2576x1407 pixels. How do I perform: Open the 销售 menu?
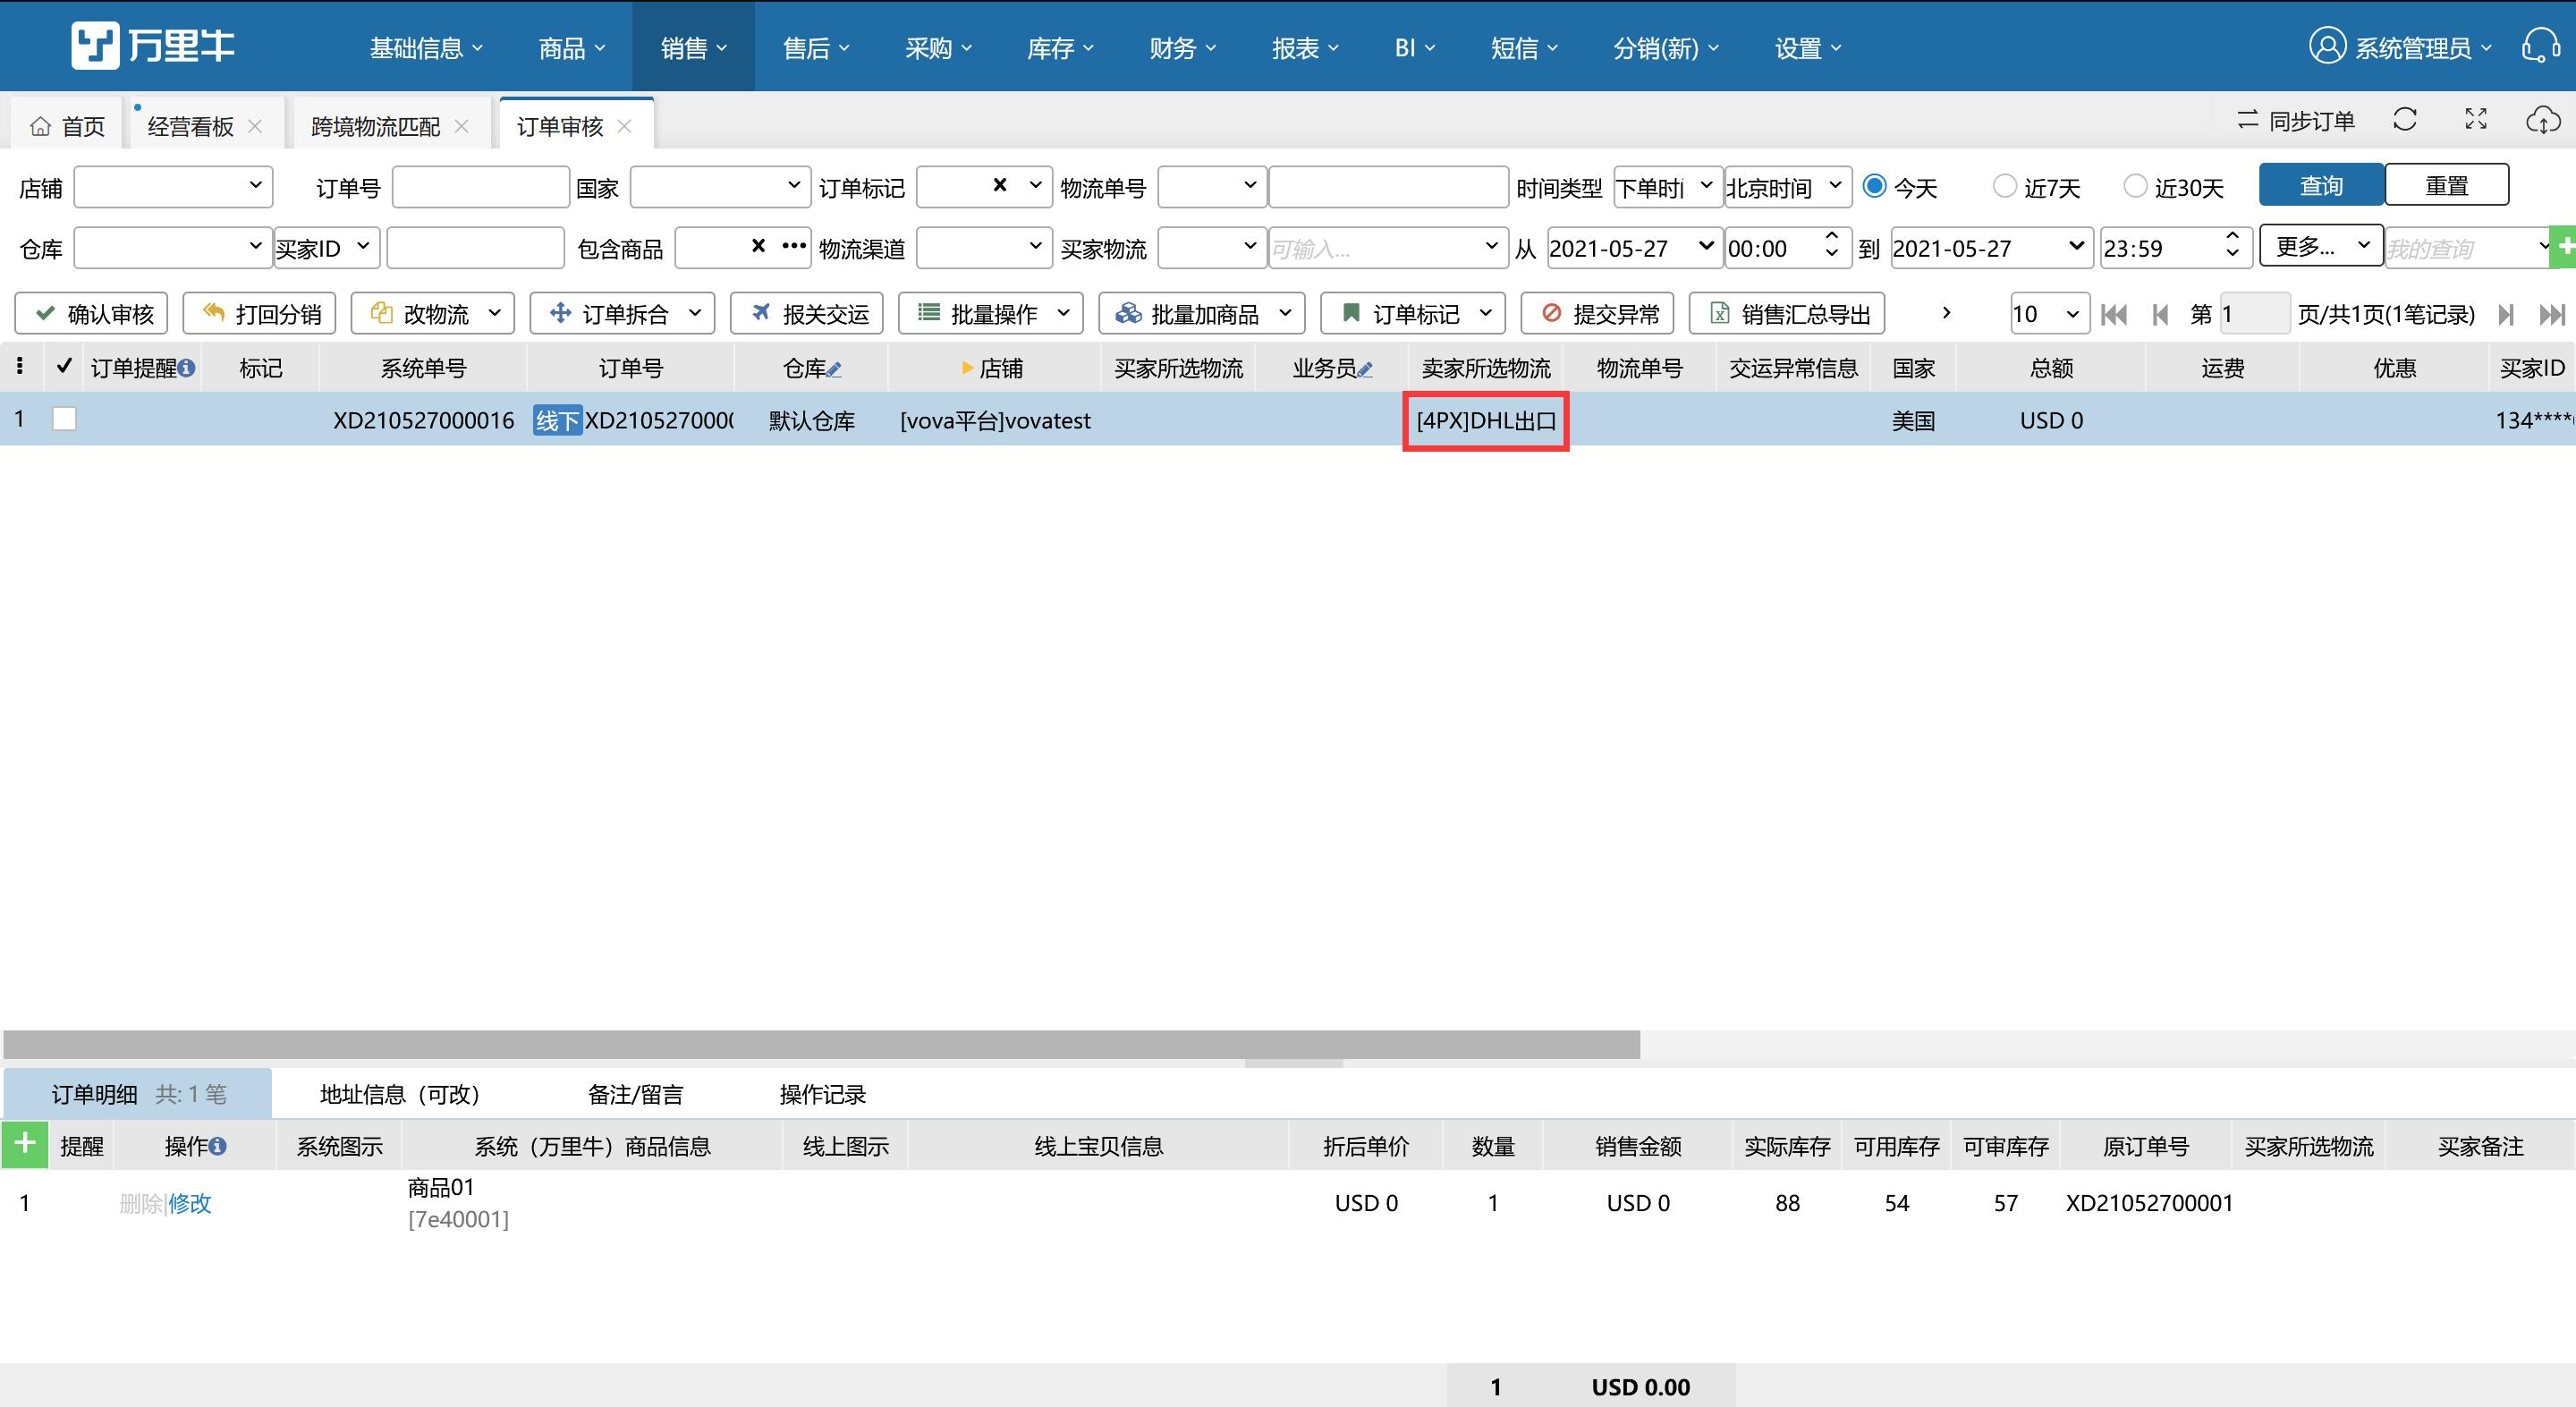point(693,47)
